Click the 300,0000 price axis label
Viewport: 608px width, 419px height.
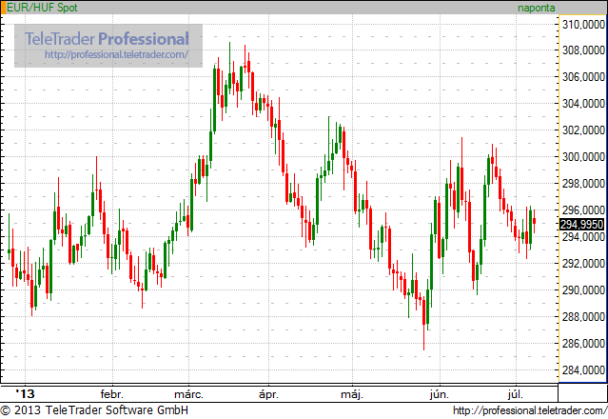(x=583, y=157)
